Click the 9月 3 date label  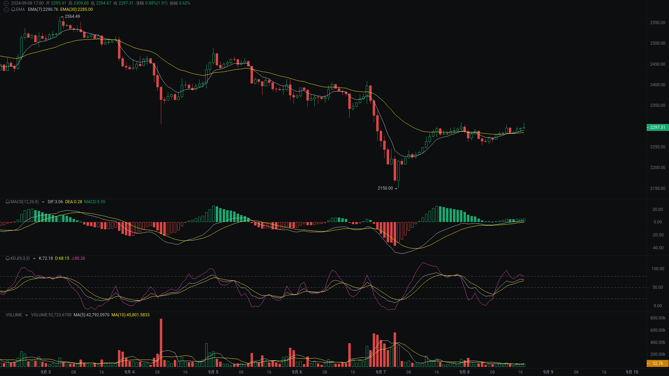click(46, 372)
